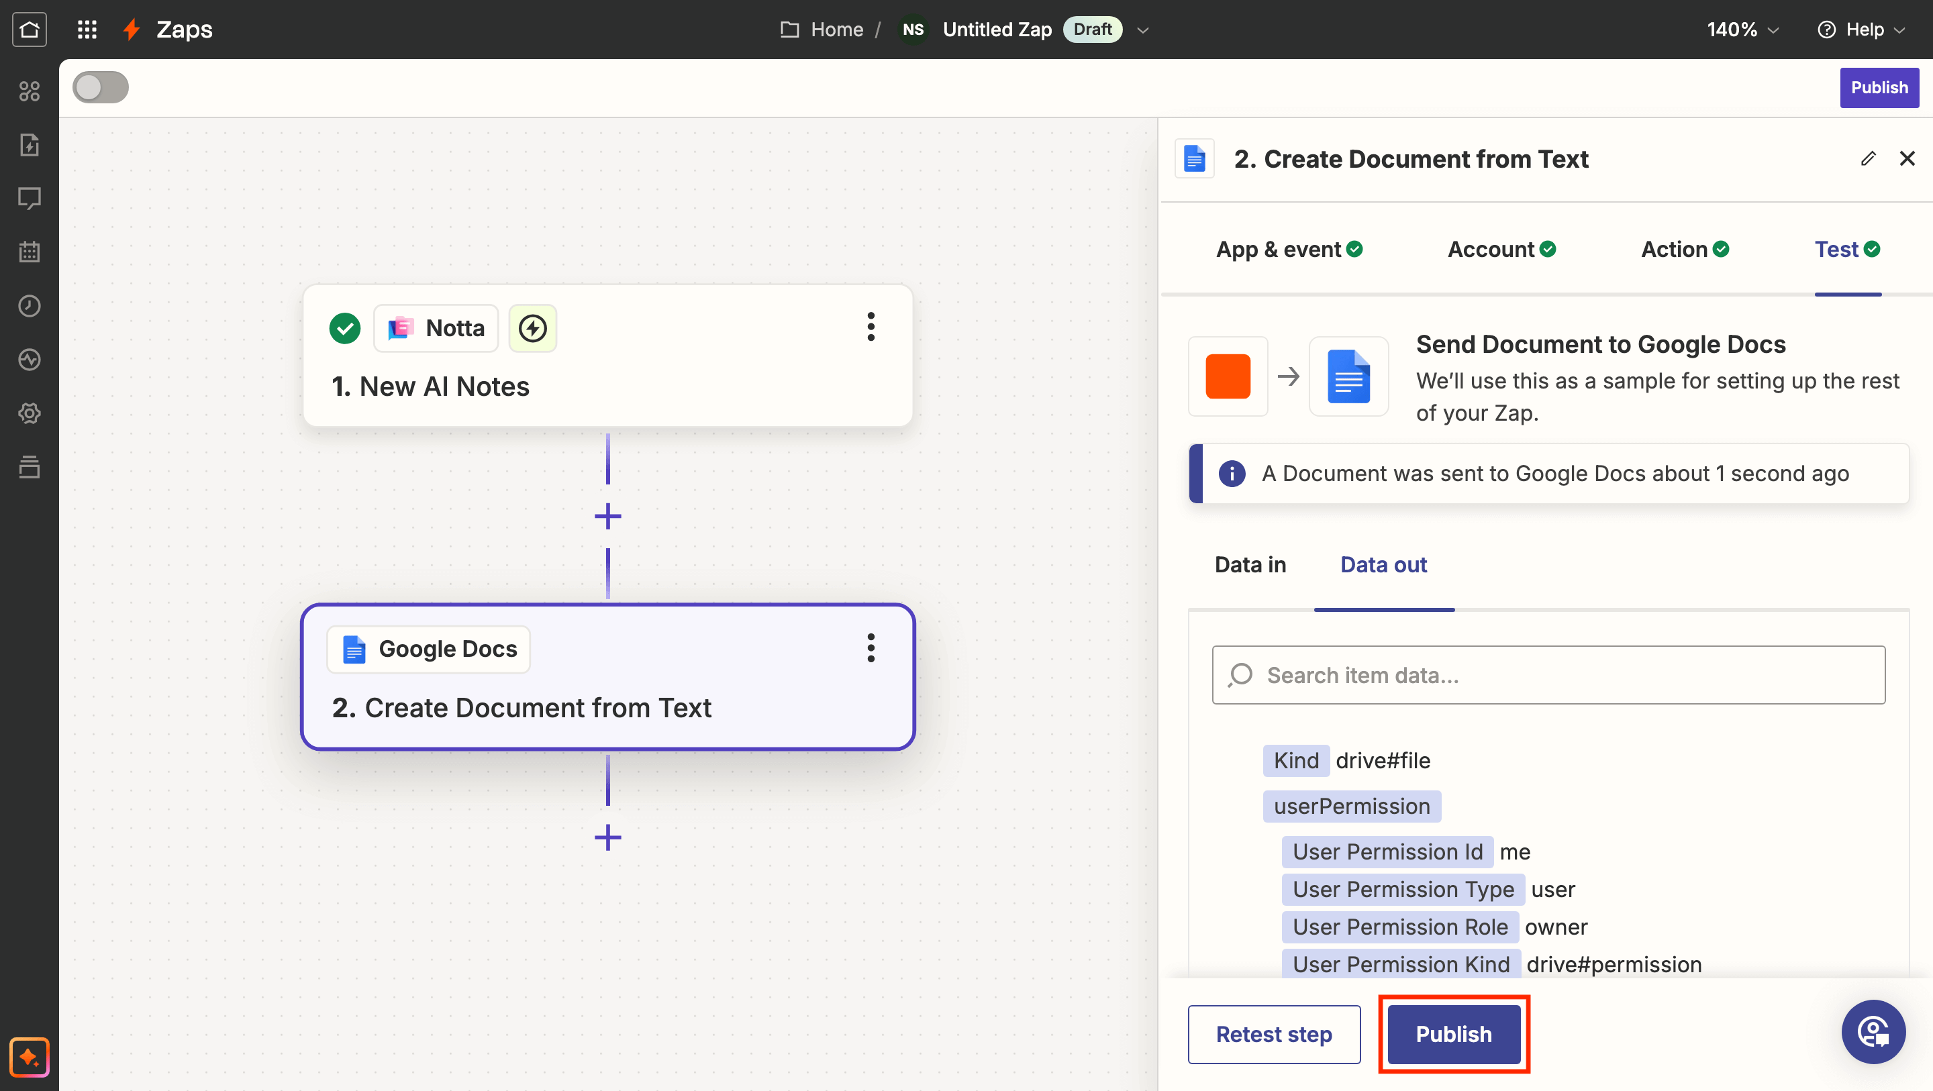Click the orange Notta source thumbnail
Screen dimensions: 1933x1091
pos(1228,376)
